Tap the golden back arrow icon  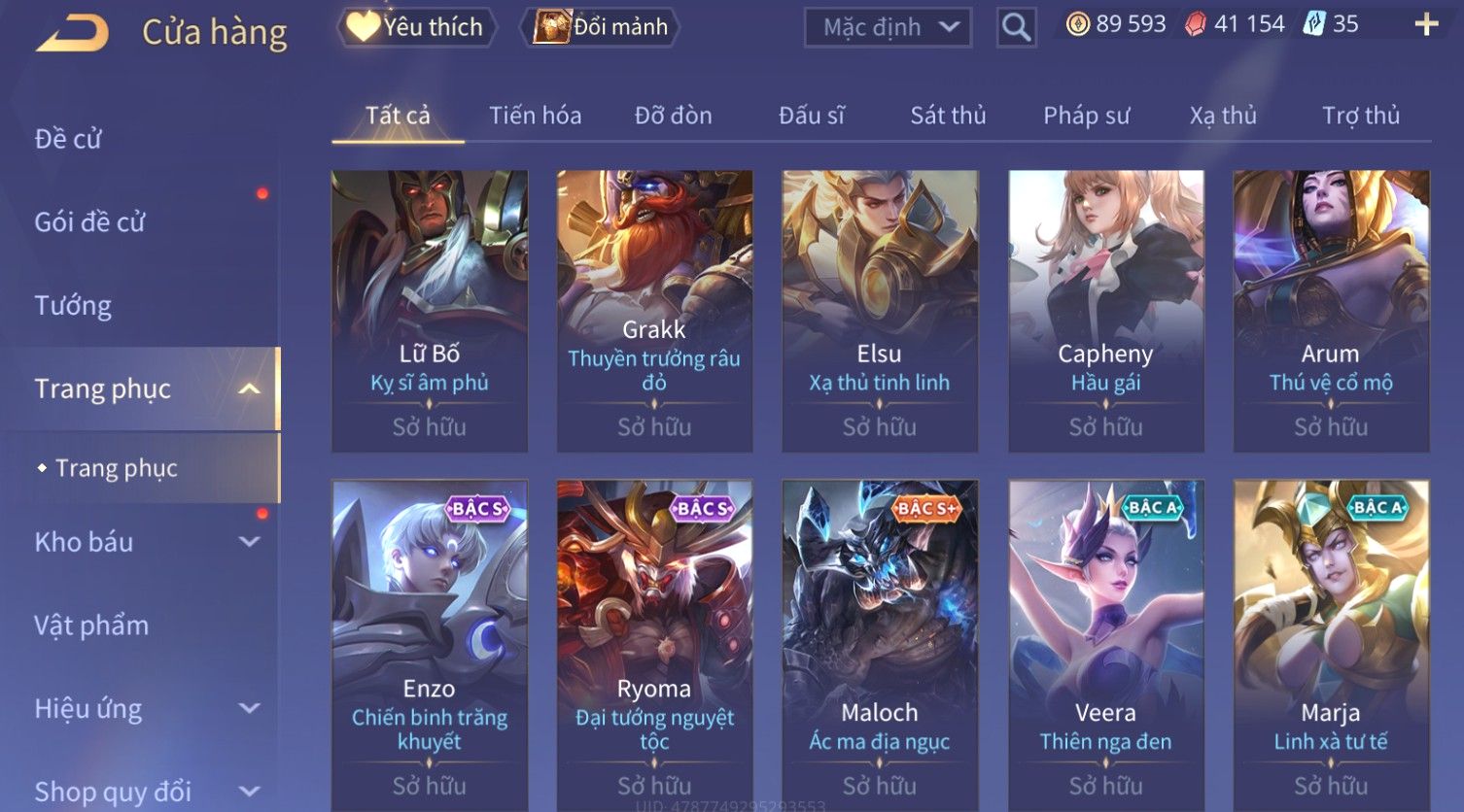[73, 32]
